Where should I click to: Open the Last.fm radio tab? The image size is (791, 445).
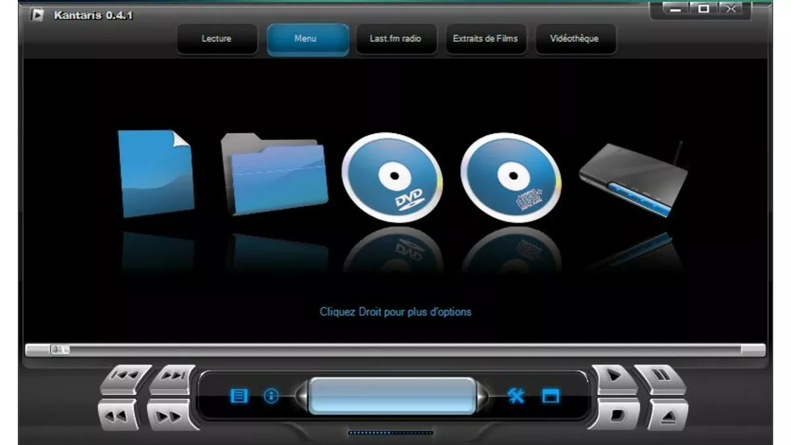395,39
